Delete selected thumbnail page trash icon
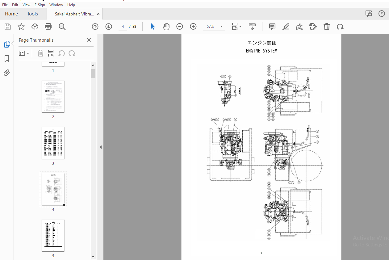The height and width of the screenshot is (260, 389). pyautogui.click(x=40, y=53)
